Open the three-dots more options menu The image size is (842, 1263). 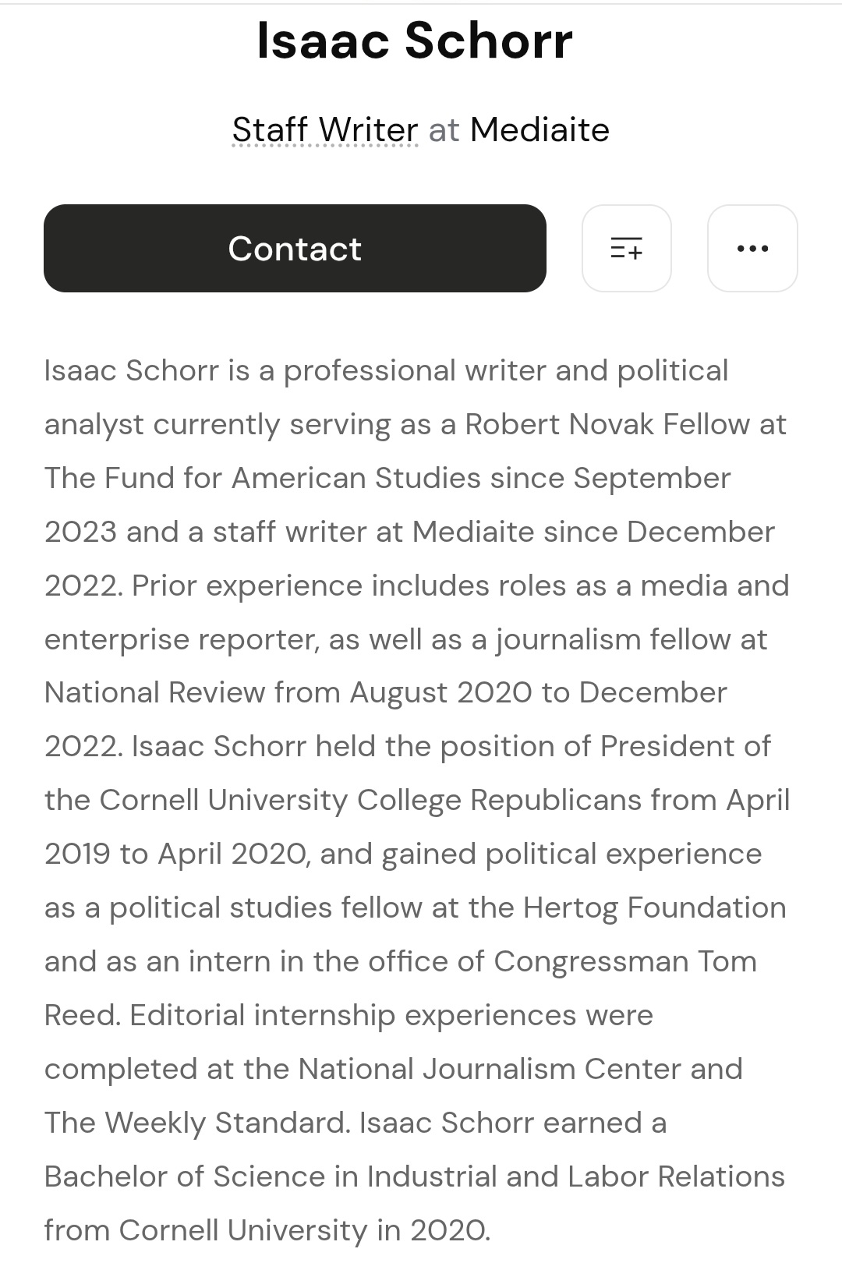752,249
